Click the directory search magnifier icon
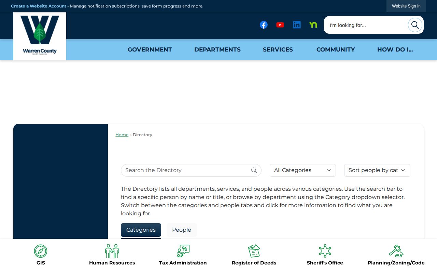 [x=254, y=170]
